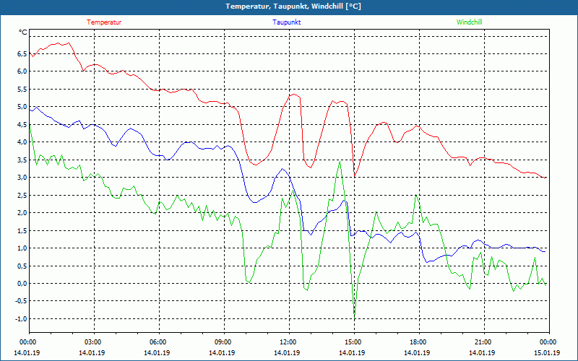This screenshot has width=578, height=361.
Task: Click the 06:00 time axis label
Action: 159,342
